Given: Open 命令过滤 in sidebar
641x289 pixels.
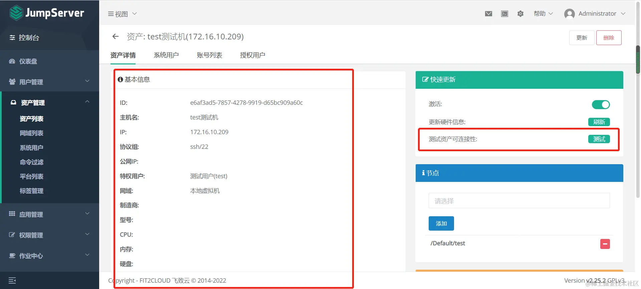Looking at the screenshot, I should 31,162.
